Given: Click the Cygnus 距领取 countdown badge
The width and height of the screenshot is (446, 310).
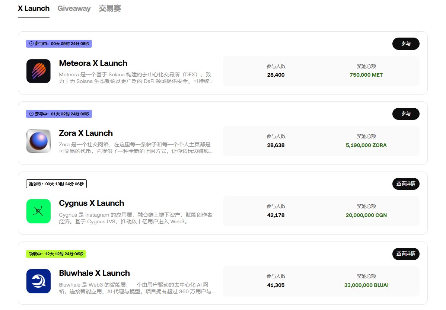Looking at the screenshot, I should point(56,184).
